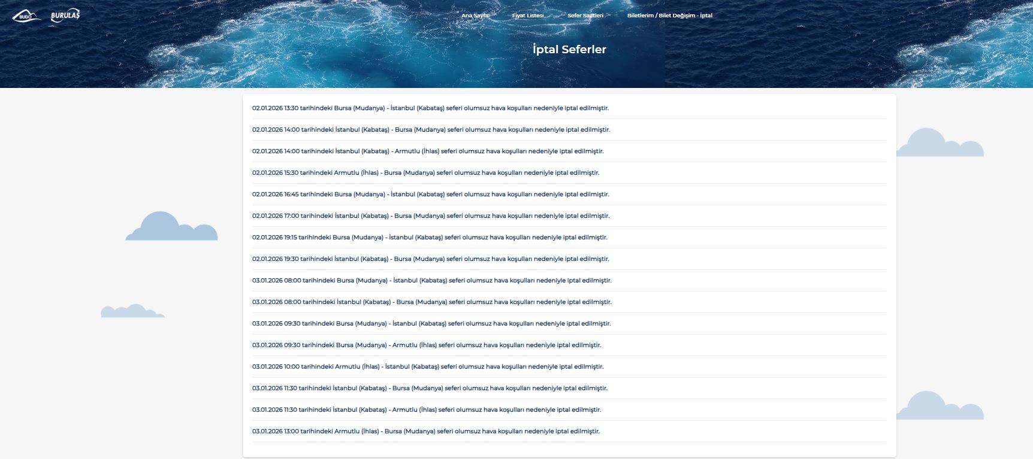Select the 02.01.2026 13:30 Mudanya–Kabataş cancellation notice
The height and width of the screenshot is (459, 1033).
point(430,108)
